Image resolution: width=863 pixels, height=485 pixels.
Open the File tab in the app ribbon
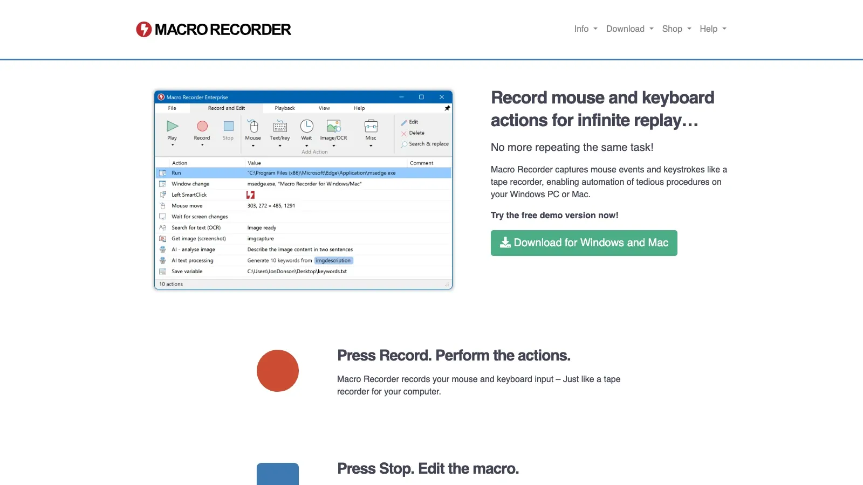pos(172,108)
